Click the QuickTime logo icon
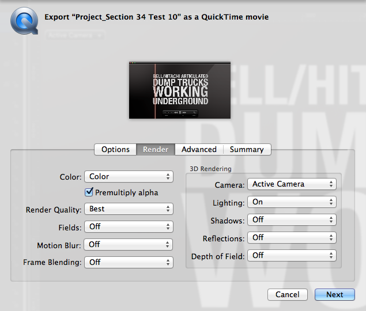The image size is (366, 311). click(24, 21)
